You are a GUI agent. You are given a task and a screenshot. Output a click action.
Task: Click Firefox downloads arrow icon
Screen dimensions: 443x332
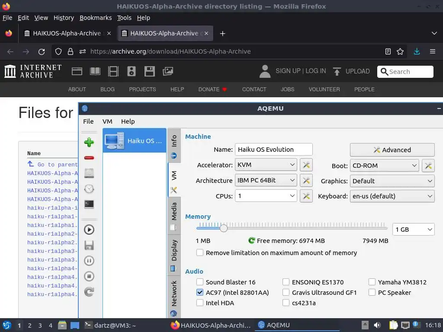[417, 51]
